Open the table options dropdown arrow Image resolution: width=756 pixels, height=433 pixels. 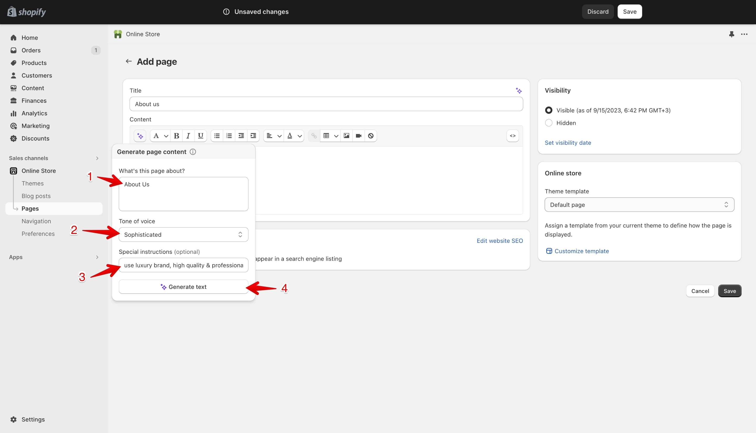[336, 136]
